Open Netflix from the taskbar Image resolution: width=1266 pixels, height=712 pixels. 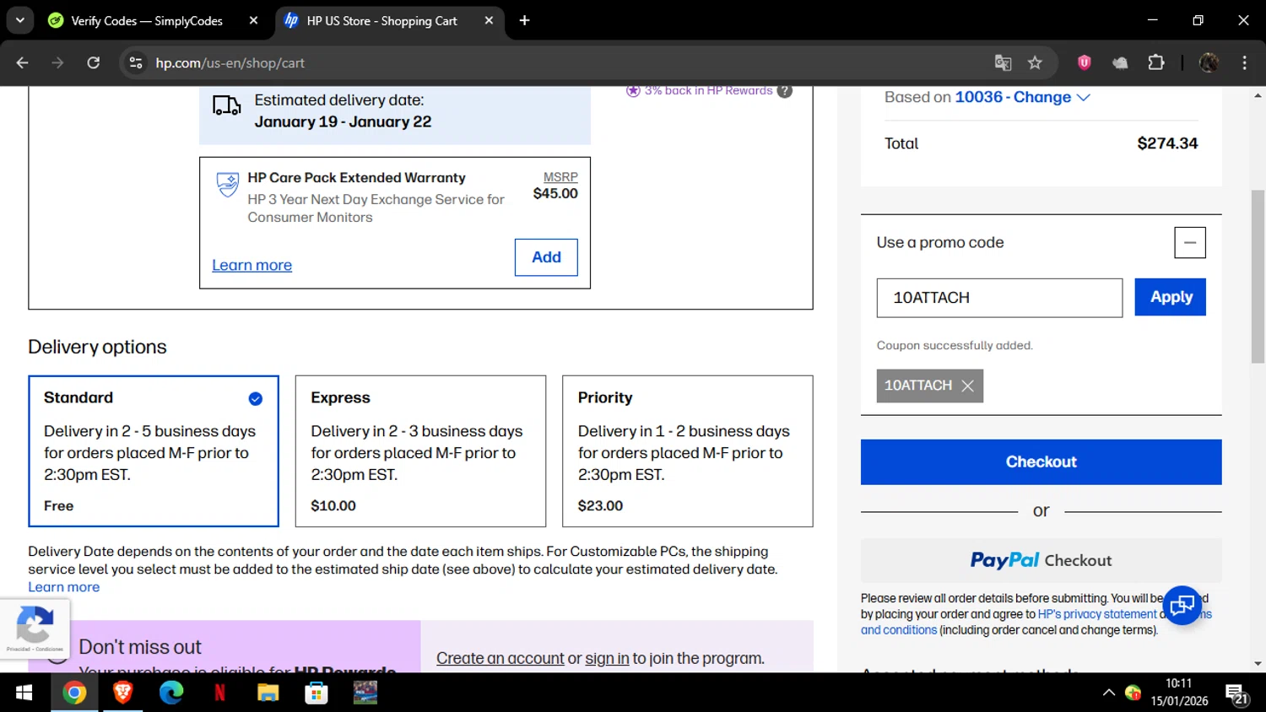(x=219, y=693)
